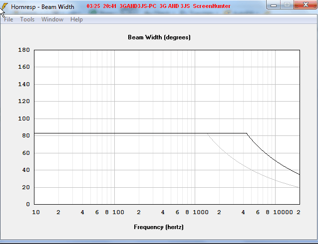Click the 60 value on vertical axis
The height and width of the screenshot is (244, 318).
tap(26, 153)
